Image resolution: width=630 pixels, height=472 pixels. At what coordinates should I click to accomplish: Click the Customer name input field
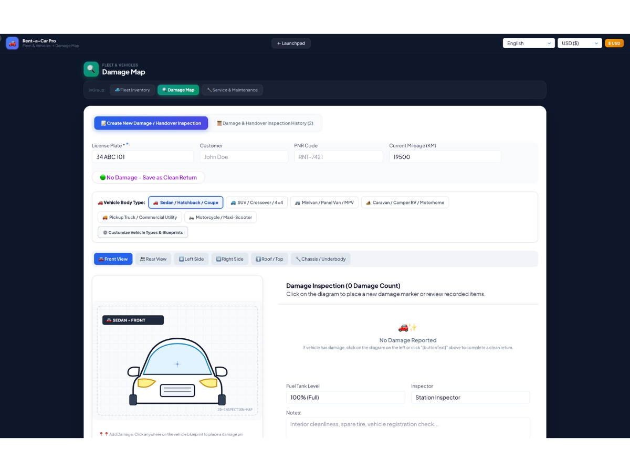[244, 157]
